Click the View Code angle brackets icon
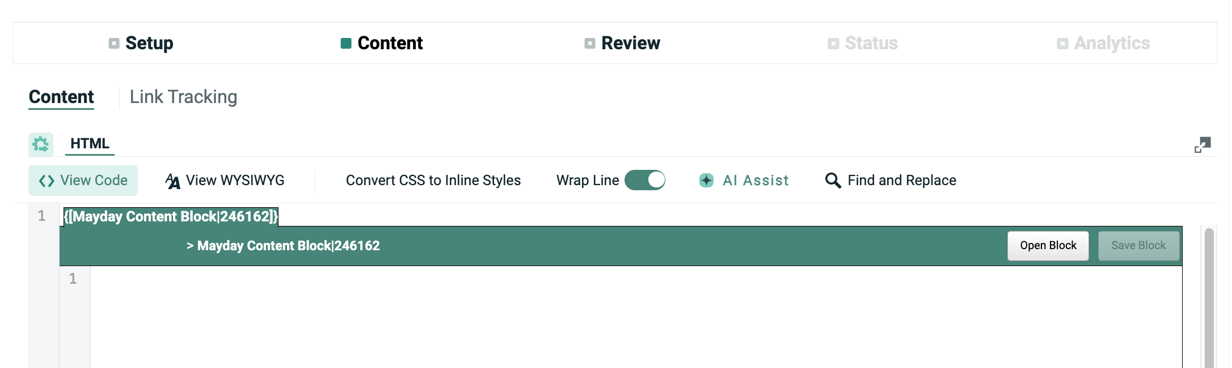 pos(47,181)
